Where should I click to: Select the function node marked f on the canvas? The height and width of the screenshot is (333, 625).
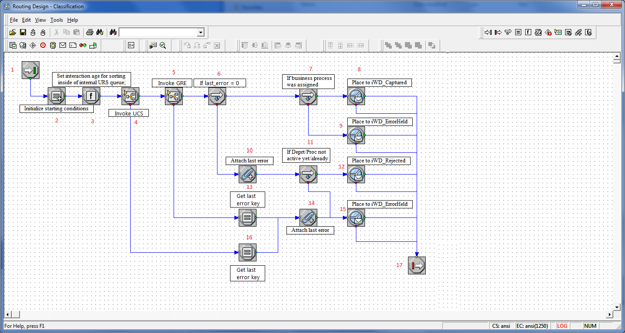[91, 96]
